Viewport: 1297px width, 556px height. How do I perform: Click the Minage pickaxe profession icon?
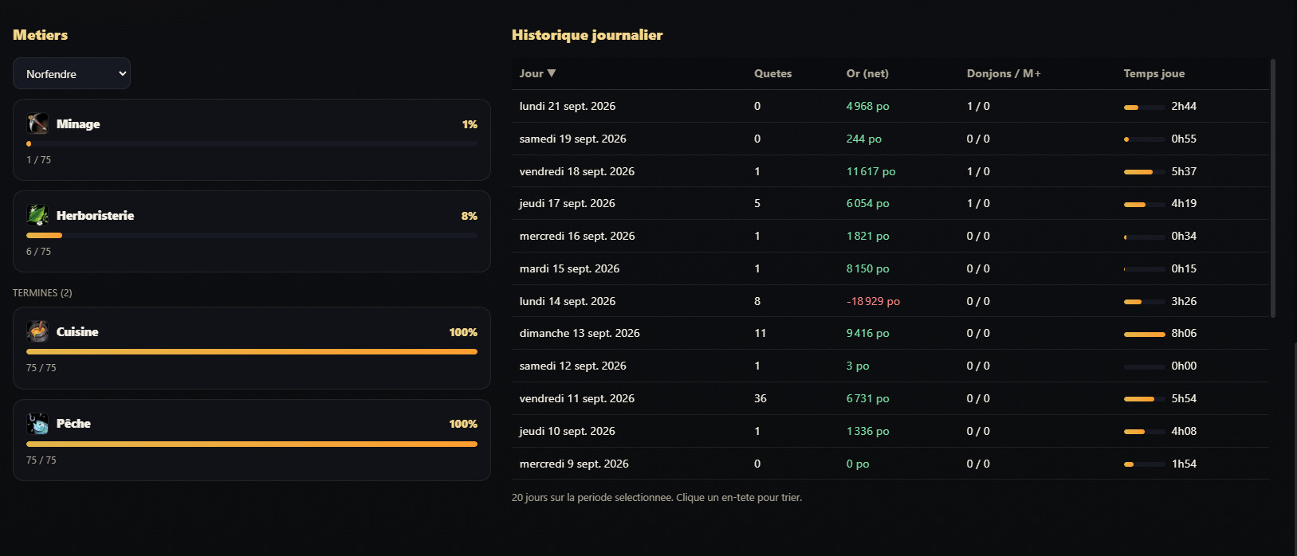pyautogui.click(x=37, y=123)
